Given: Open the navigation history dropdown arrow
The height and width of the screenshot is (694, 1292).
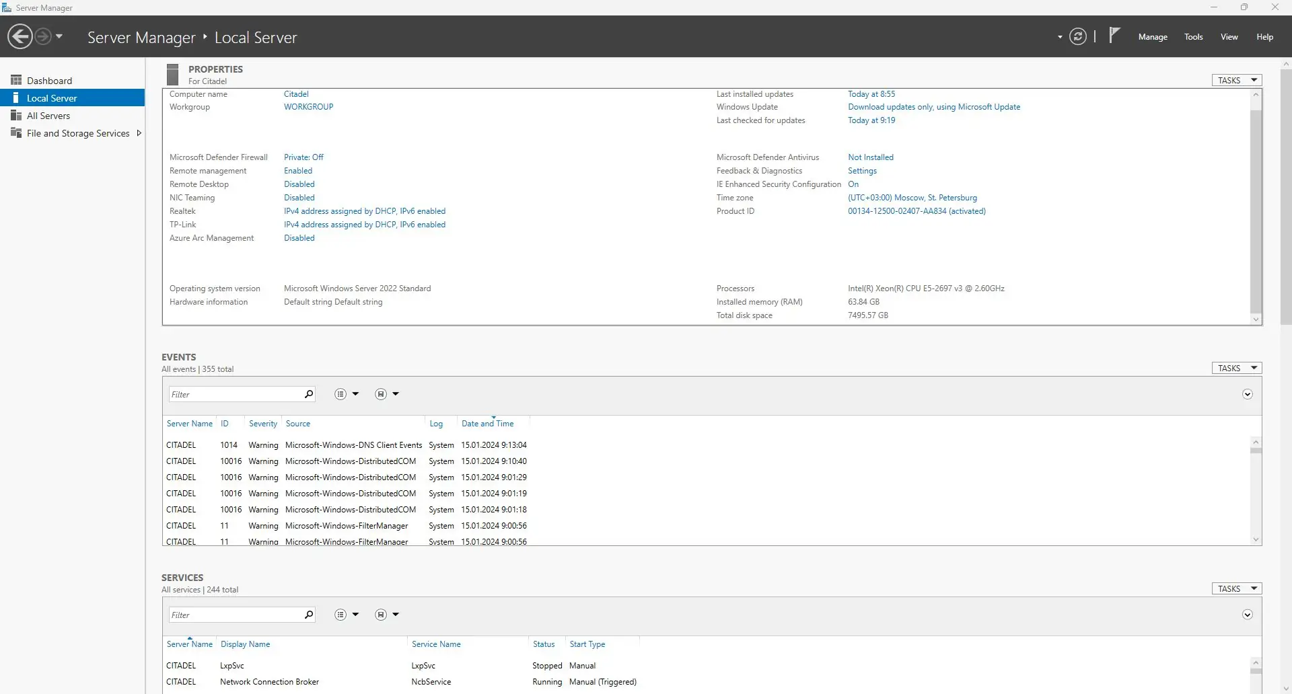Looking at the screenshot, I should coord(59,36).
